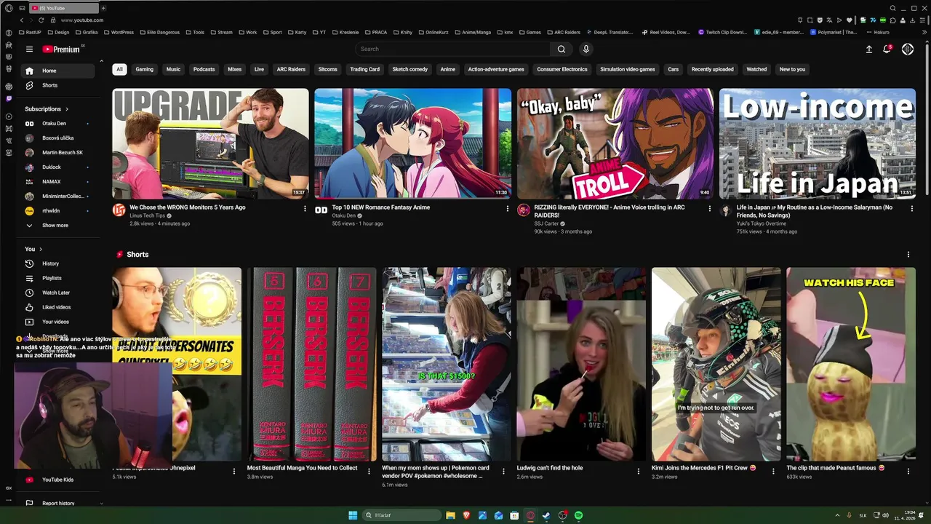Open options for Life in Japan video
The image size is (931, 524).
coord(912,208)
